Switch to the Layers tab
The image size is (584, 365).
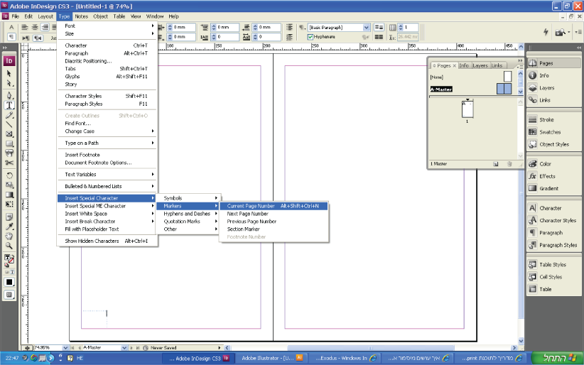480,65
